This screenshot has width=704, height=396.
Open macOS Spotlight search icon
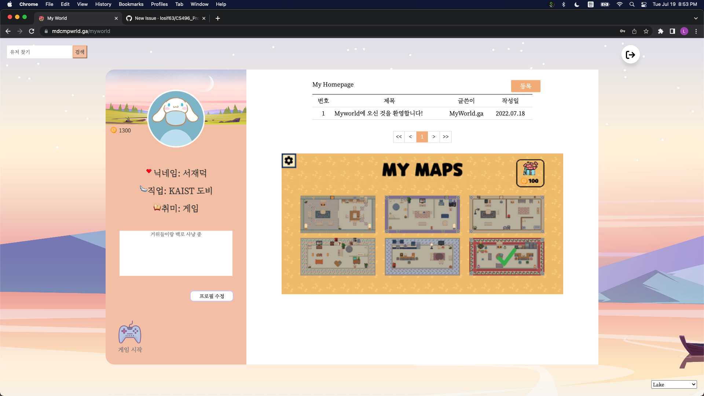(x=632, y=4)
